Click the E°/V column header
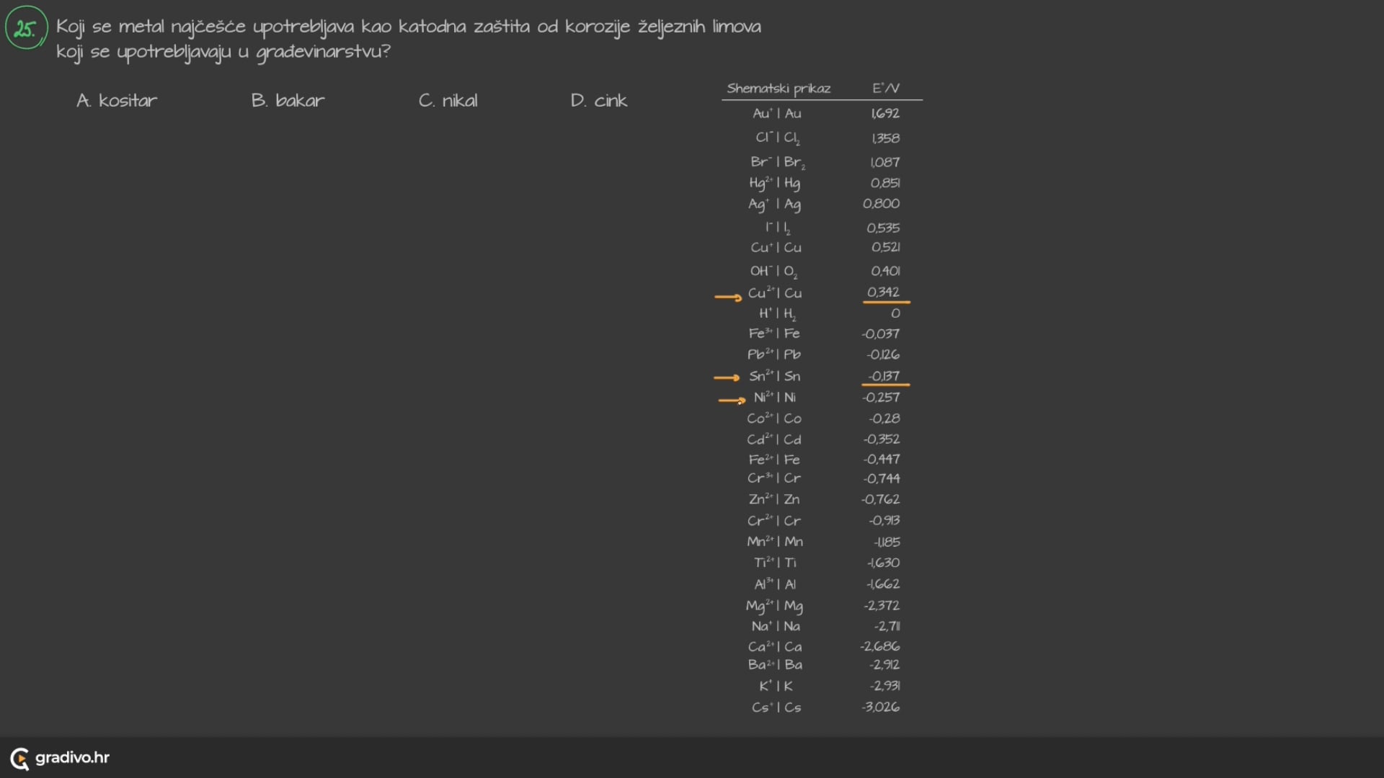This screenshot has height=778, width=1384. pos(885,89)
